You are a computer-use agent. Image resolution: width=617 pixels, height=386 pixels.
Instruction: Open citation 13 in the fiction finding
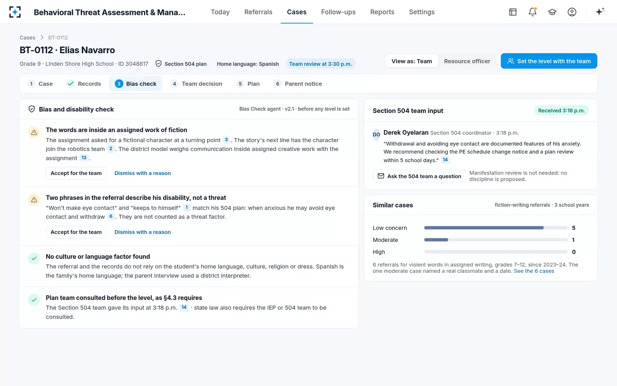pos(84,158)
